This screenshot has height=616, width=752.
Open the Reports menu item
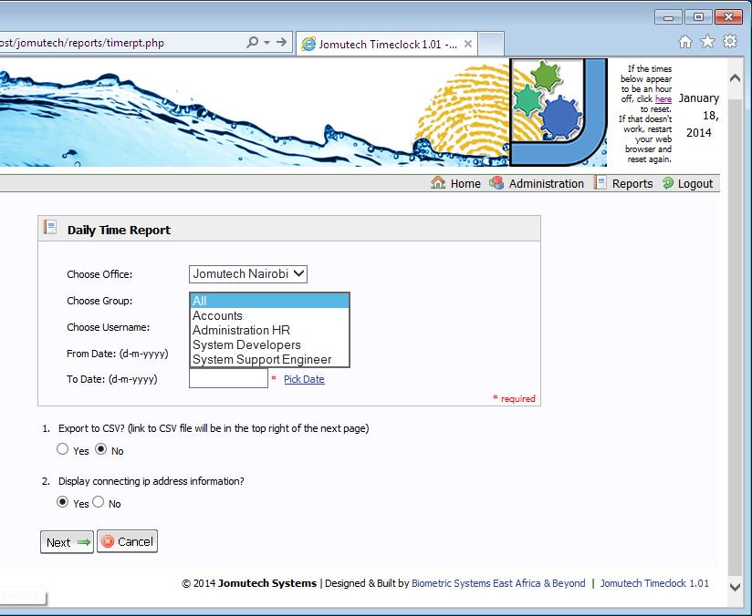pos(632,183)
